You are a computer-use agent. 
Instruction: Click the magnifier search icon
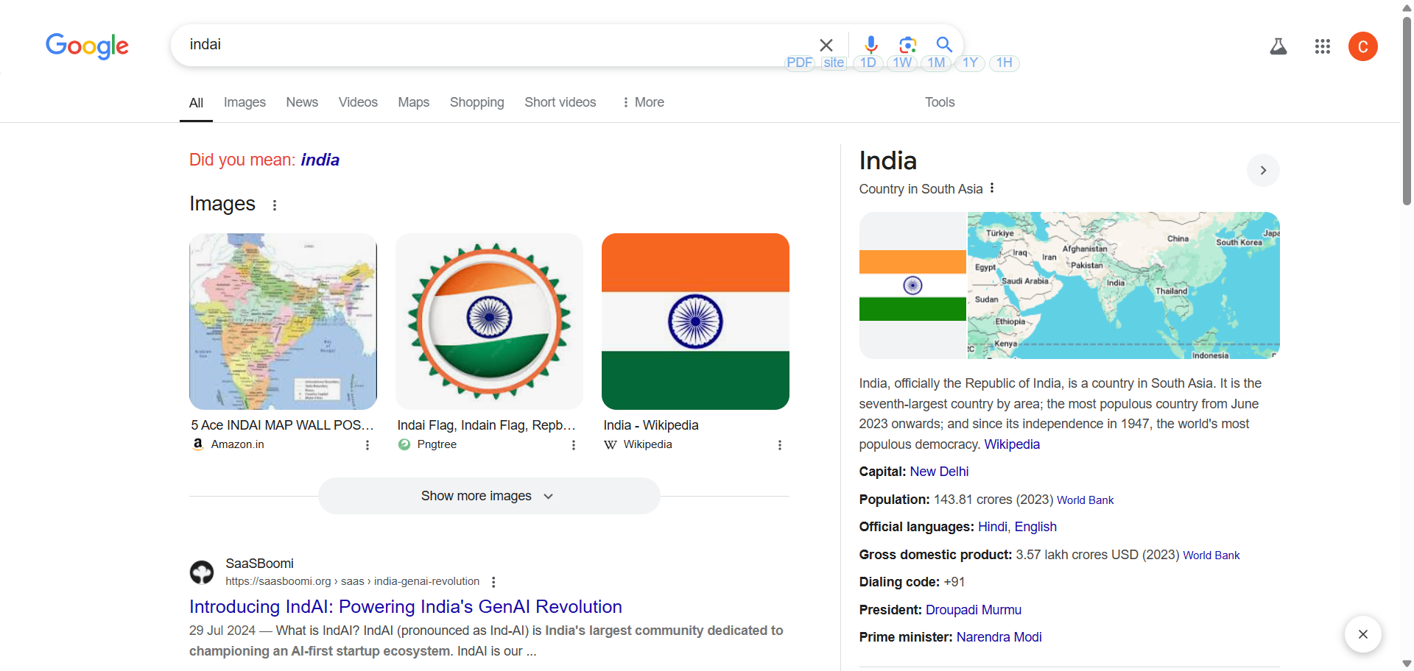944,45
